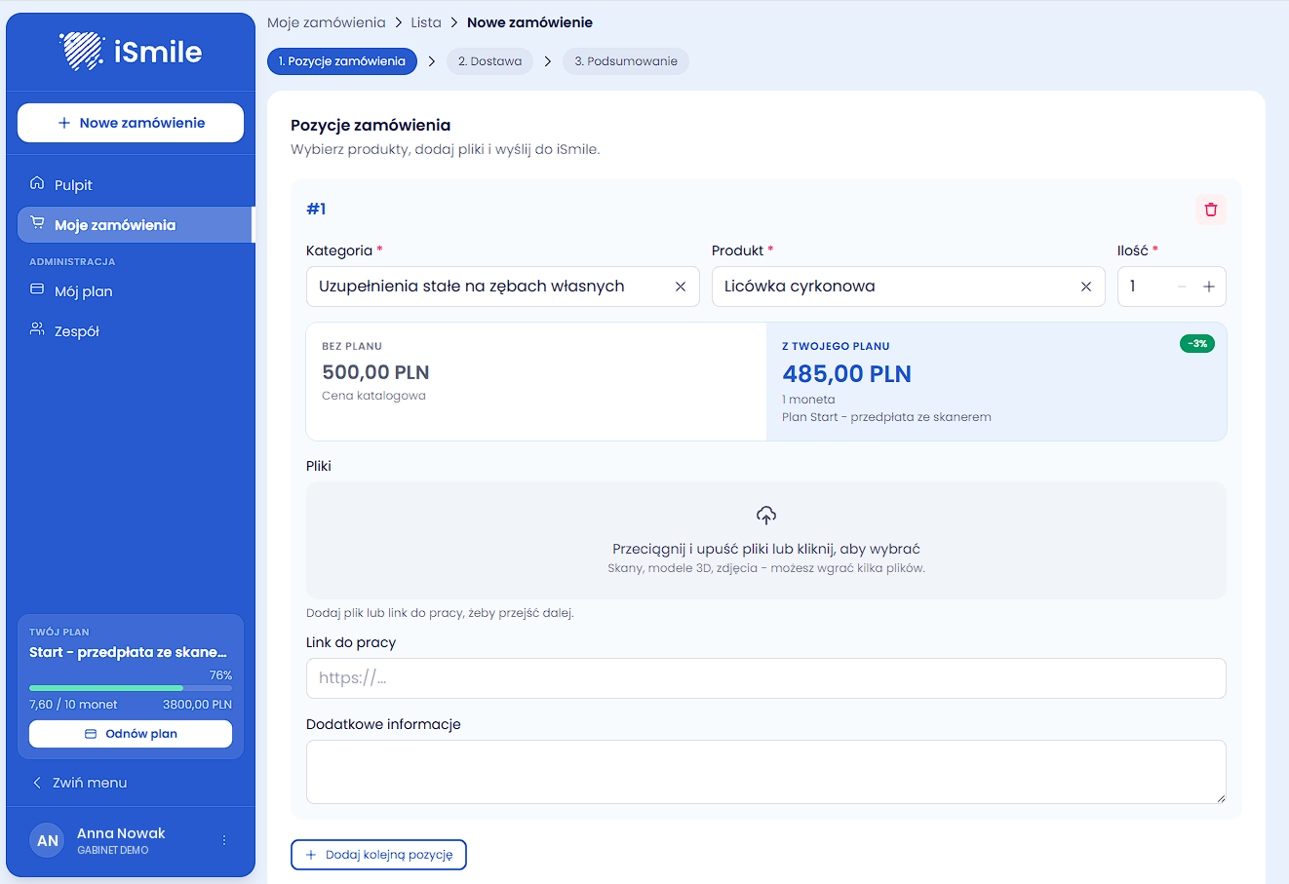Open the Kategoria dropdown
The width and height of the screenshot is (1289, 884).
coord(502,287)
